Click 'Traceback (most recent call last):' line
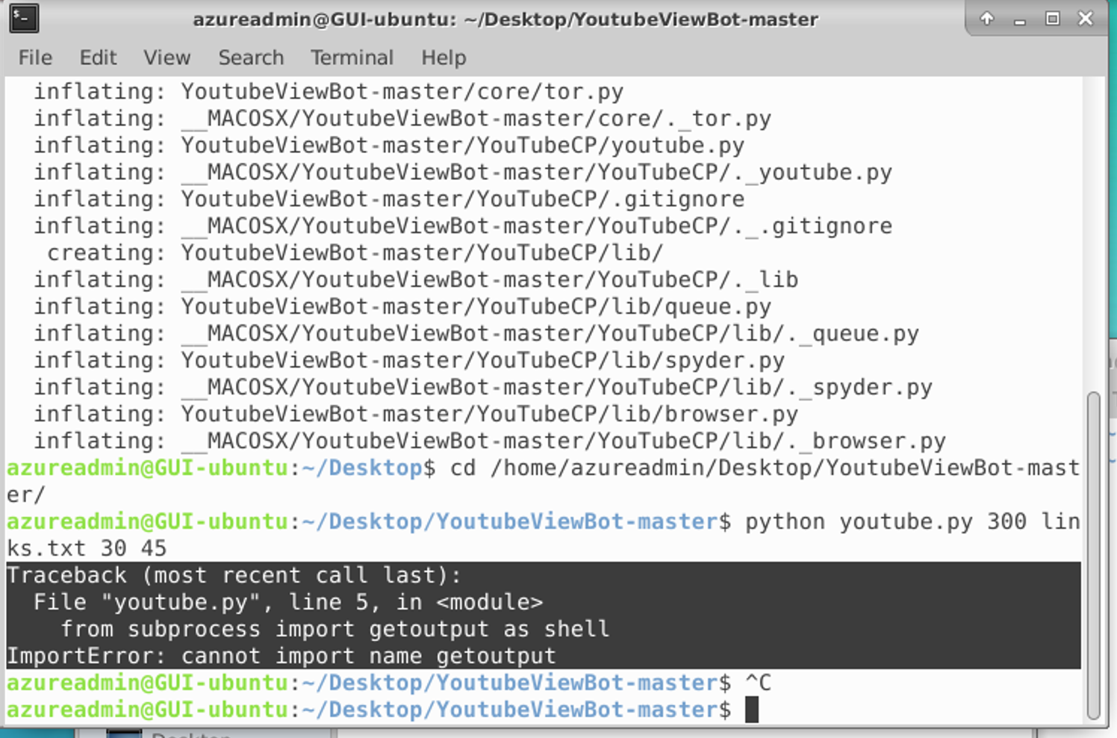The height and width of the screenshot is (738, 1117). click(x=234, y=575)
